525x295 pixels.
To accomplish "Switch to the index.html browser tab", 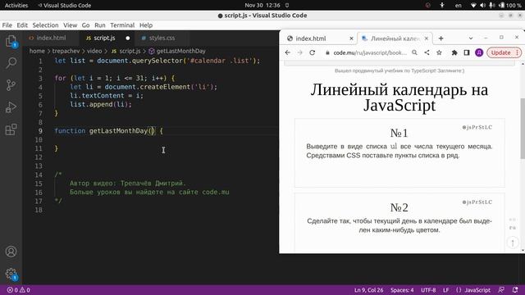I will point(311,39).
